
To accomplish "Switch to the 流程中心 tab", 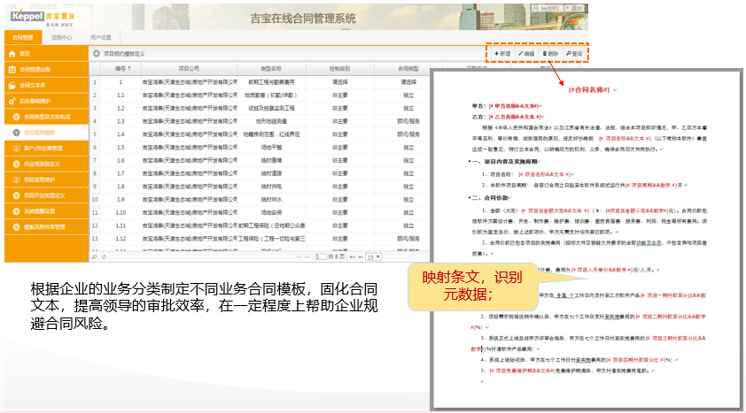I will click(x=62, y=37).
